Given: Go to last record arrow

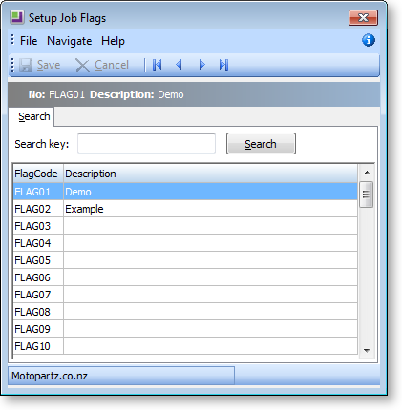Looking at the screenshot, I should click(223, 65).
